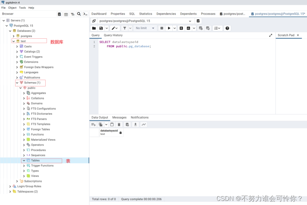Save results with the download icon
The height and width of the screenshot is (205, 307).
tap(135, 124)
